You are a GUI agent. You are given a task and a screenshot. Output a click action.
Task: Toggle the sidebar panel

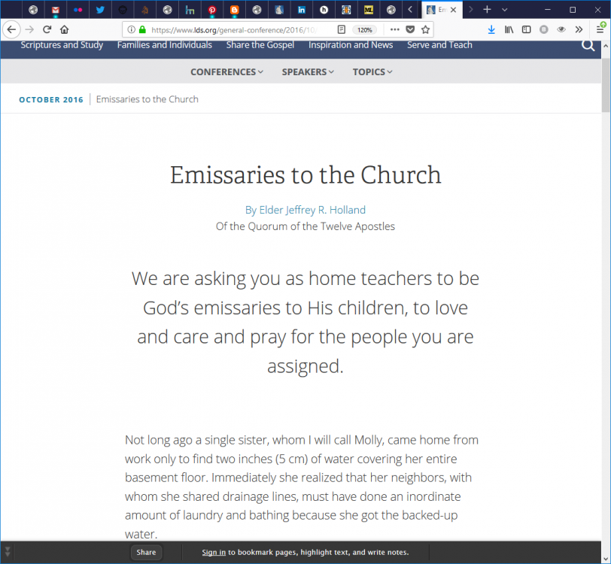click(x=527, y=29)
